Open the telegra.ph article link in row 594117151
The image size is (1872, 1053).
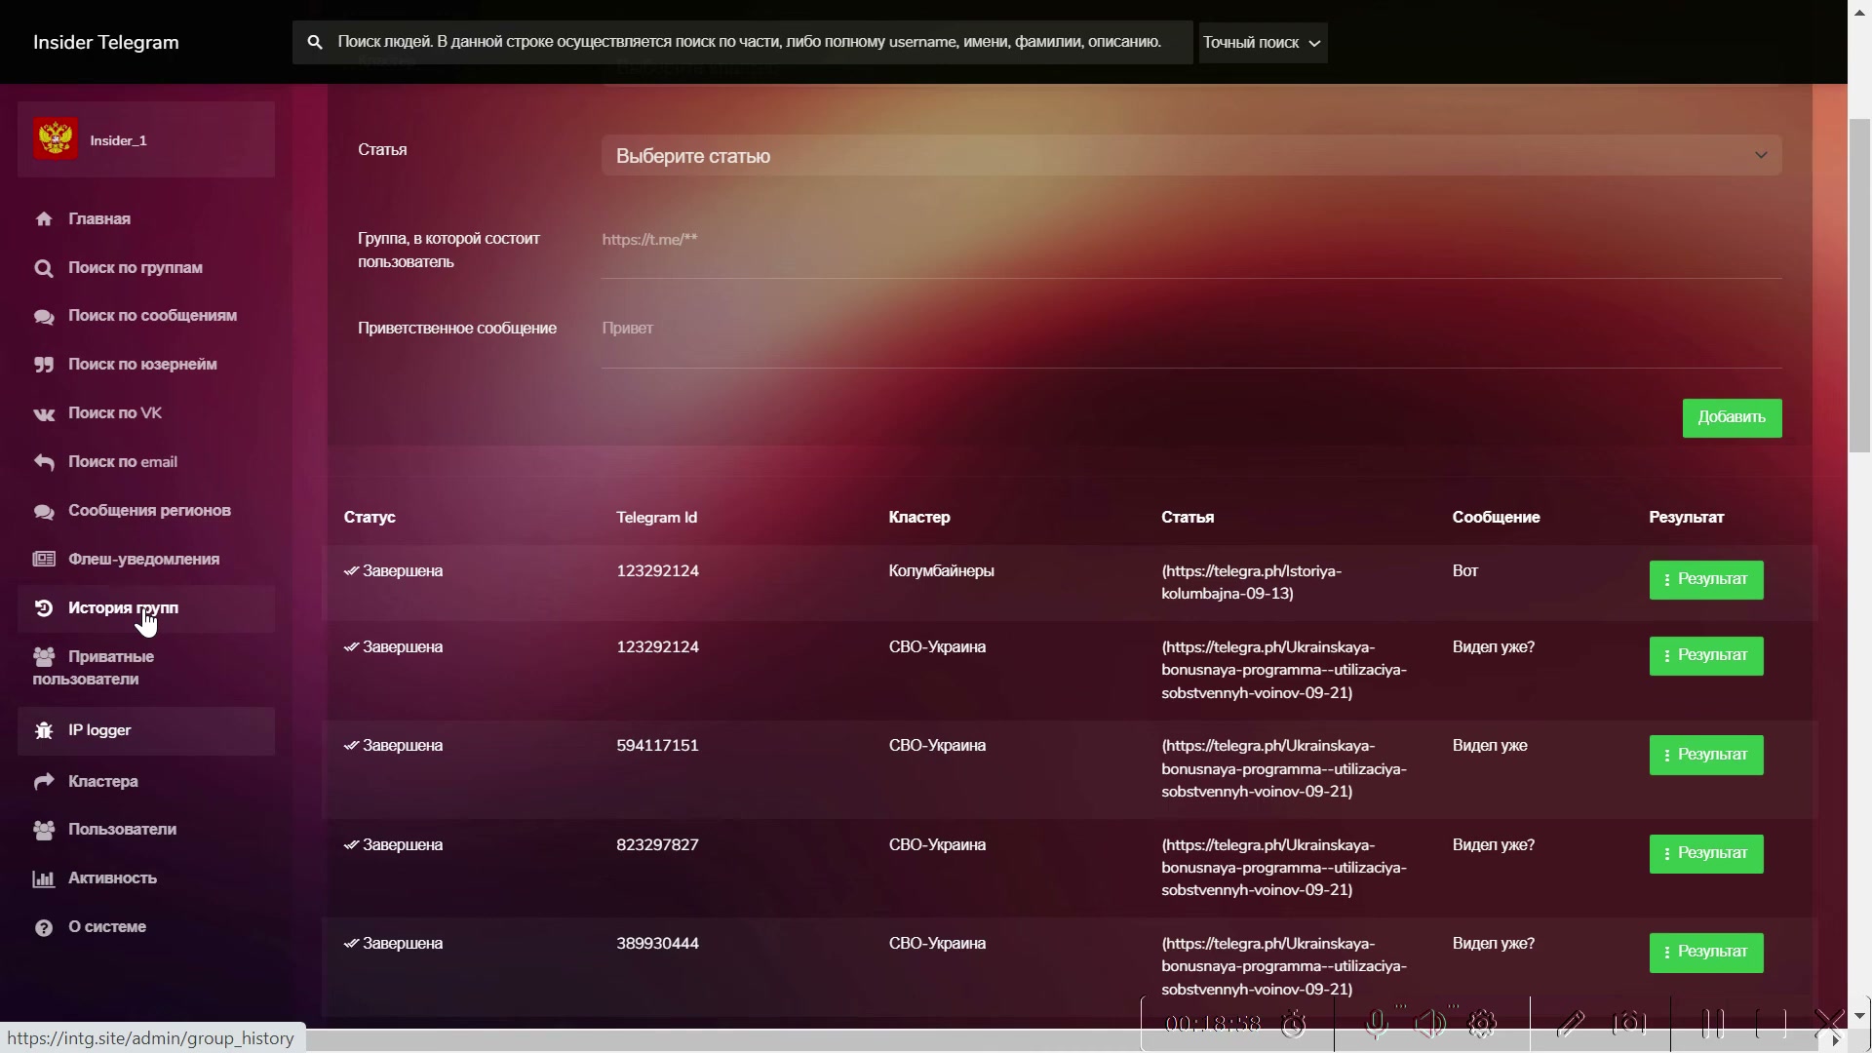[x=1284, y=768]
